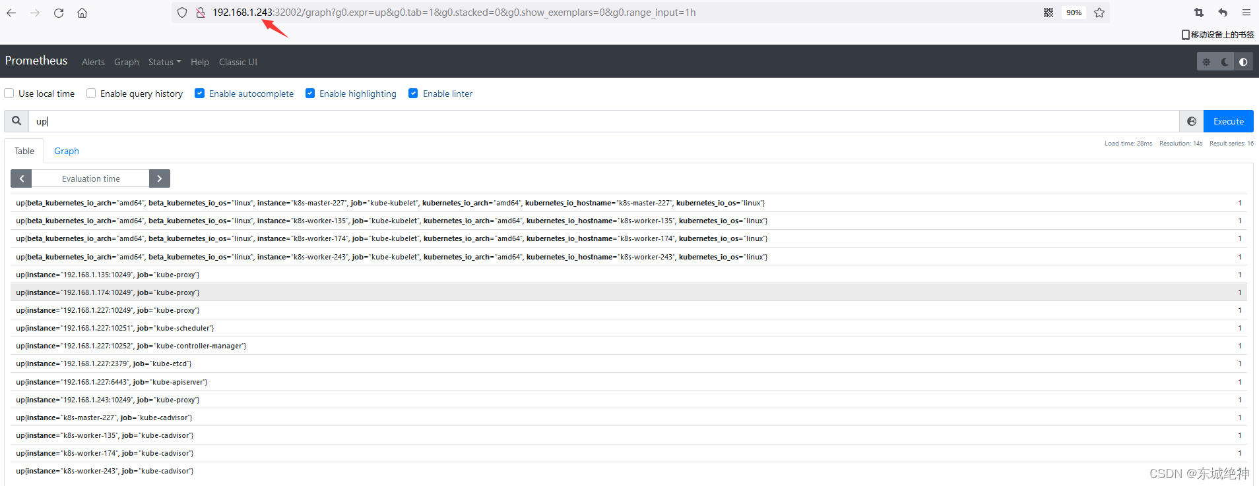Switch to Classic UI
The height and width of the screenshot is (486, 1259).
[238, 62]
